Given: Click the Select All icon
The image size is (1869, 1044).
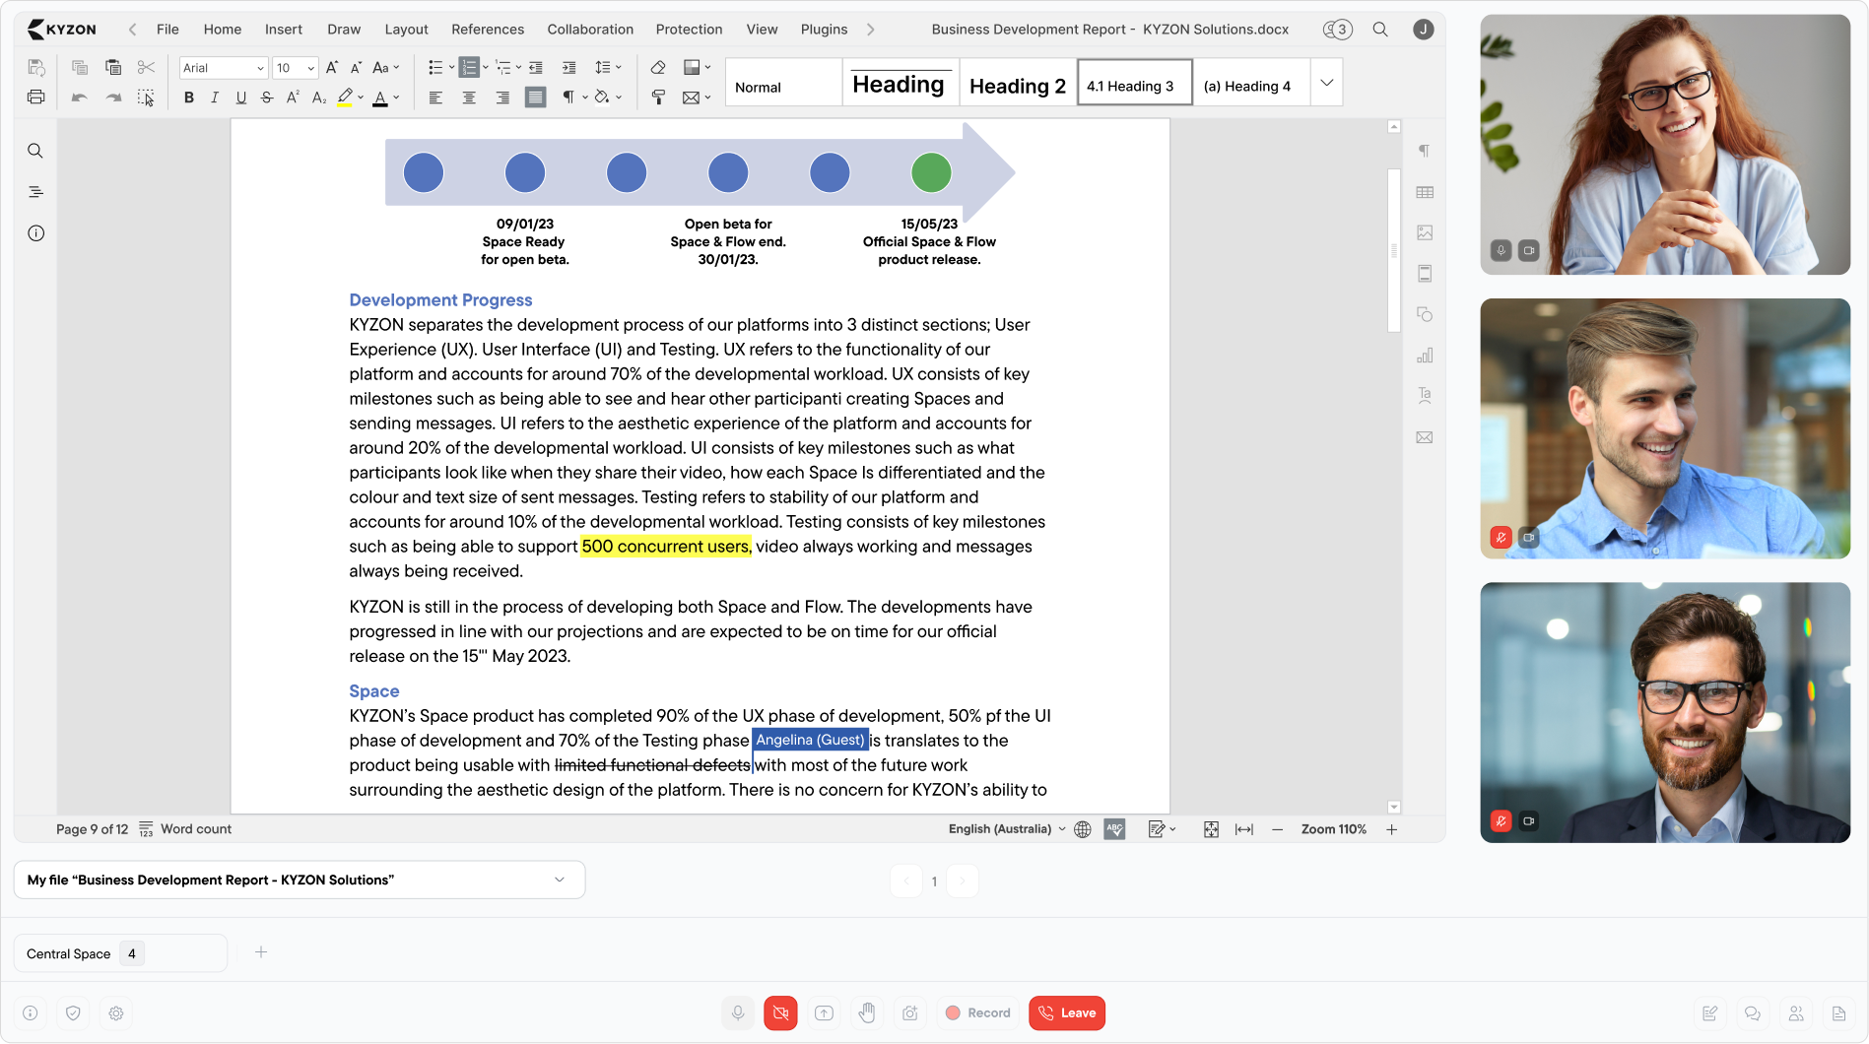Looking at the screenshot, I should (146, 98).
